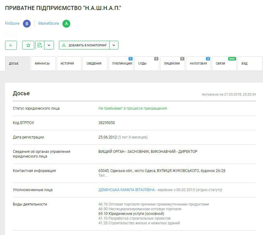Open Демінська Каміла Віталіївна profile link
This screenshot has width=263, height=235.
tap(127, 190)
